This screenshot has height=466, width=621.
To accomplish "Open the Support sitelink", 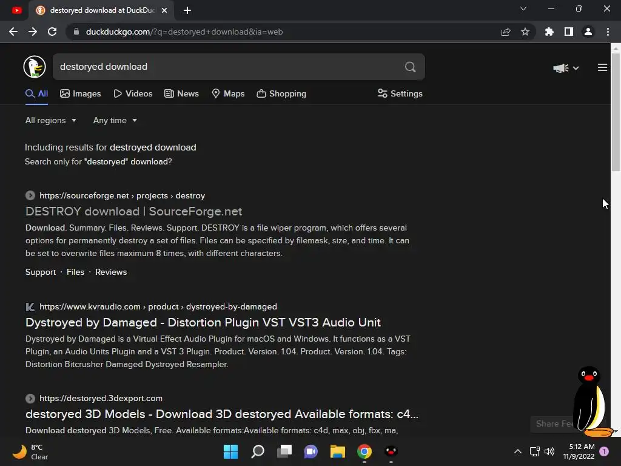I will tap(41, 272).
